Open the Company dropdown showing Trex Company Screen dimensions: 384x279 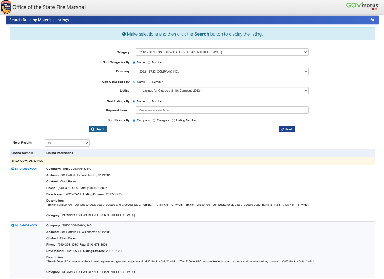222,71
